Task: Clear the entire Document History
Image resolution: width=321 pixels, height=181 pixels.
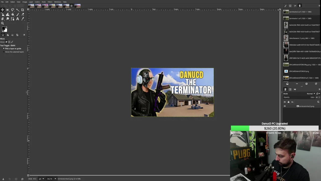Action: click(x=306, y=84)
